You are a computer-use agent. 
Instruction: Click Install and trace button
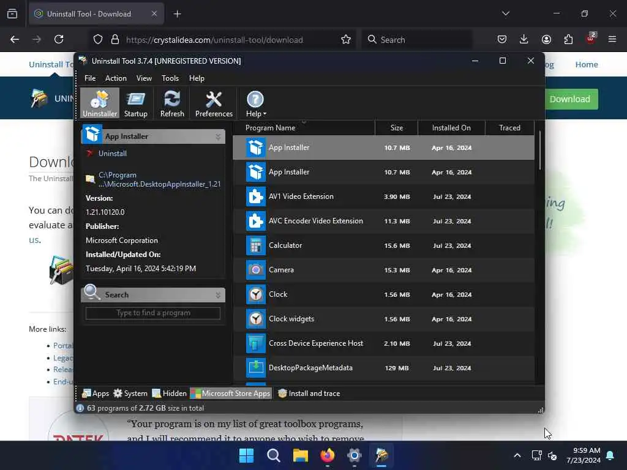pyautogui.click(x=309, y=394)
